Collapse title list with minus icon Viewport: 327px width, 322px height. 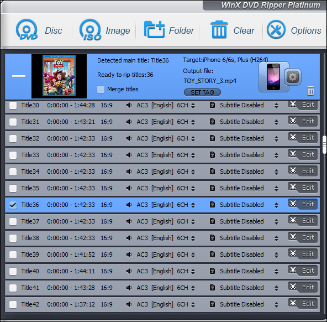[x=19, y=76]
